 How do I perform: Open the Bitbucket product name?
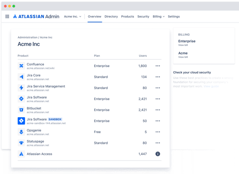coord(34,108)
